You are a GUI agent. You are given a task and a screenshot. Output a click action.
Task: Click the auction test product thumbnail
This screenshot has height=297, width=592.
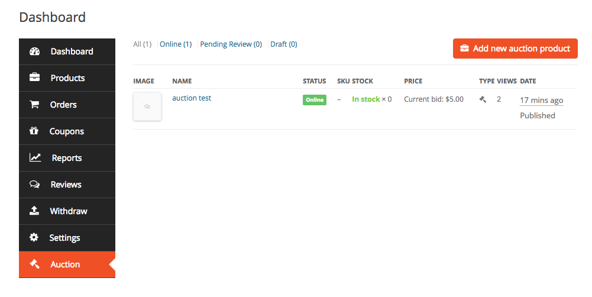click(147, 106)
